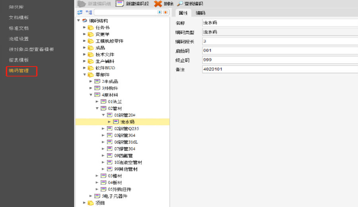Click the blue down-arrow icon in search box
Image resolution: width=358 pixels, height=207 pixels.
click(160, 12)
